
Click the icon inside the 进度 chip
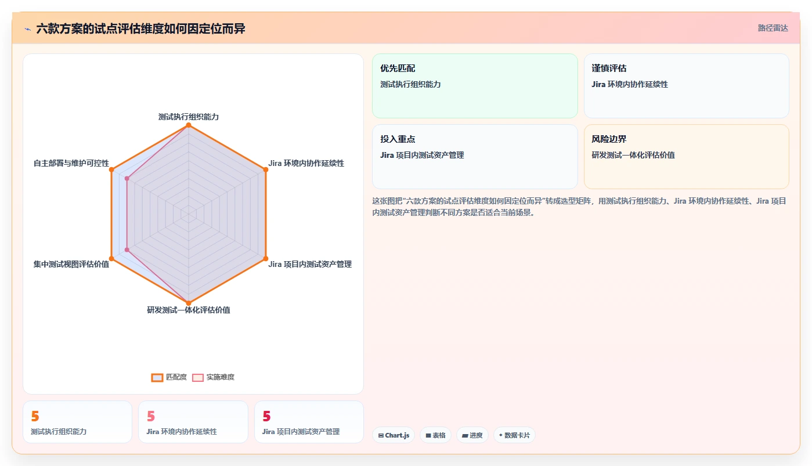(465, 435)
